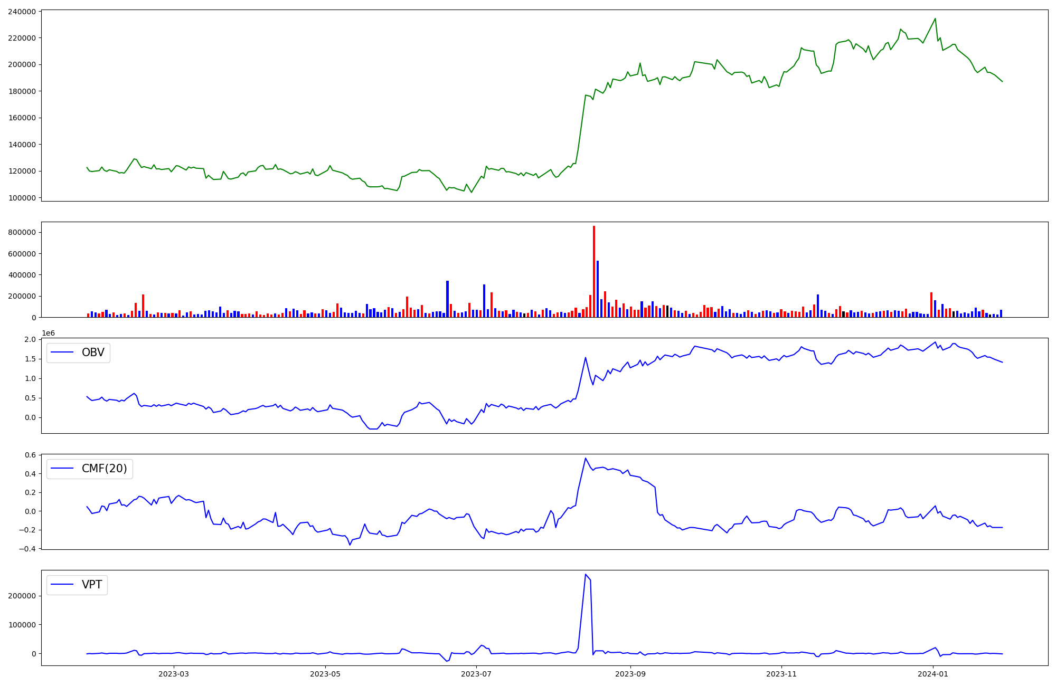Screen dimensions: 1056x686
Task: Click the peak of the VPT spike
Action: (x=586, y=575)
